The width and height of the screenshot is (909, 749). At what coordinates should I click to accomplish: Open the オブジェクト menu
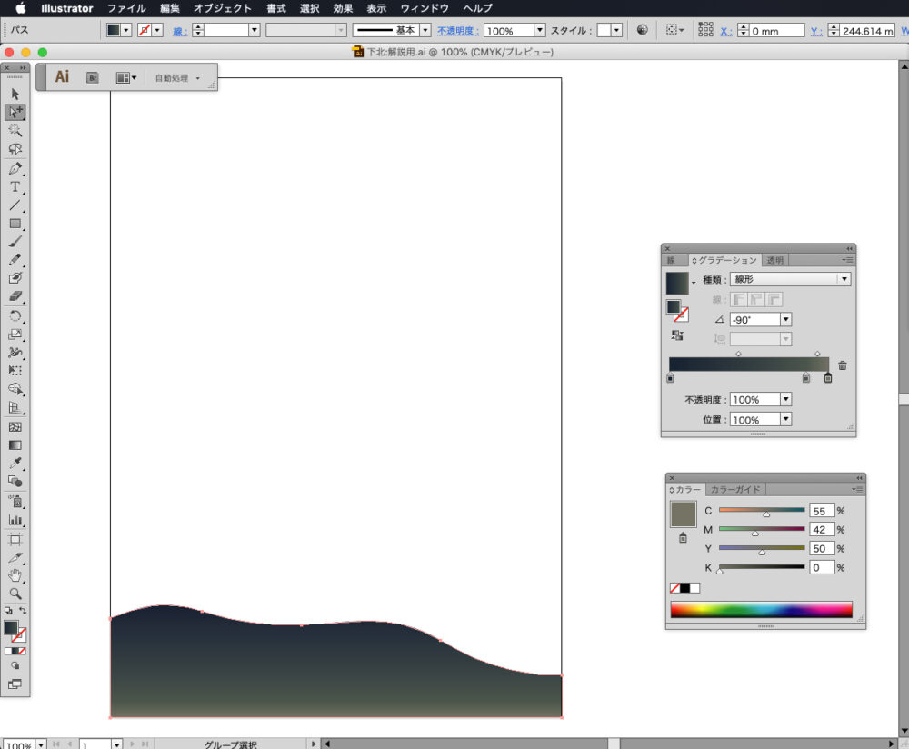(x=222, y=8)
